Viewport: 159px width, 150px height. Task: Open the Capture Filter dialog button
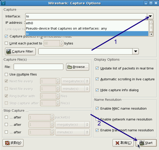[x=20, y=52]
